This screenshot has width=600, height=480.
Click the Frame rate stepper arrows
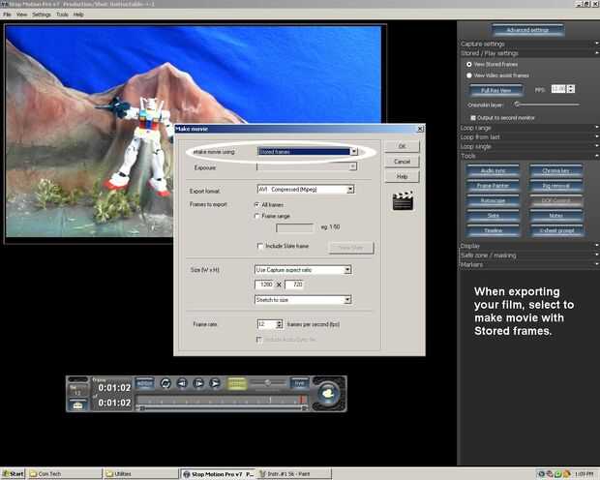click(280, 324)
